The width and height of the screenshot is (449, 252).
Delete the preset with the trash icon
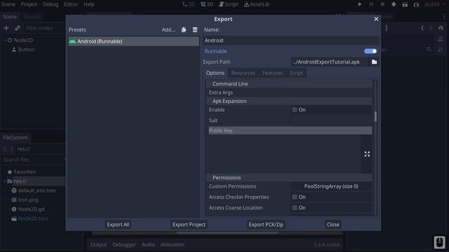(195, 29)
